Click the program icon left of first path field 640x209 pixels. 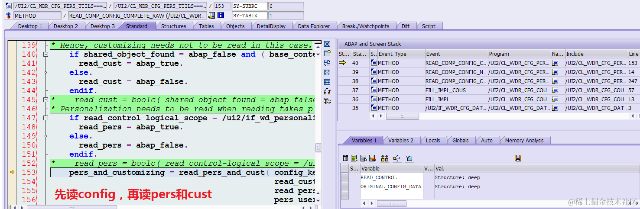[9, 6]
